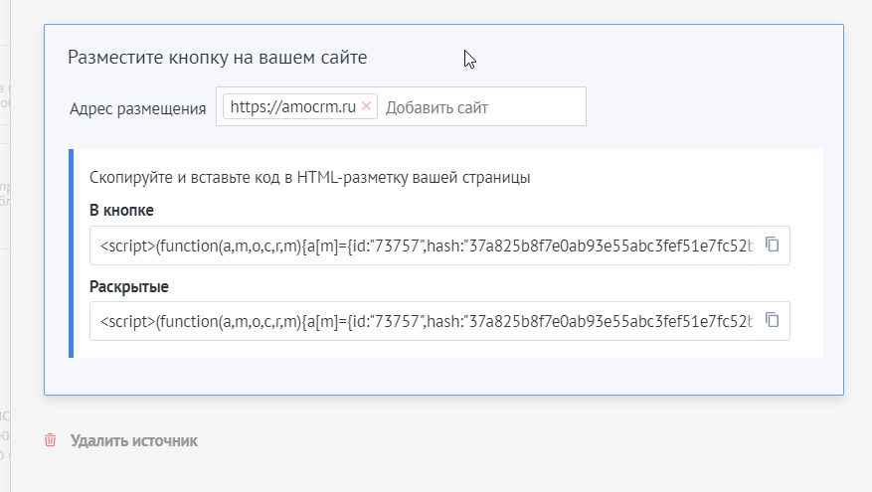This screenshot has width=872, height=492.
Task: Click the "Скопируйте и вставьте код" instruction text
Action: pyautogui.click(x=309, y=179)
